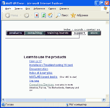Viewport: 110px width, 108px height.
Task: Open the Documentation link
Action: (x=39, y=69)
